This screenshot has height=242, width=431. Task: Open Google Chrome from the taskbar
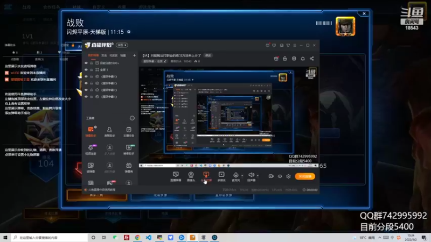click(x=137, y=237)
